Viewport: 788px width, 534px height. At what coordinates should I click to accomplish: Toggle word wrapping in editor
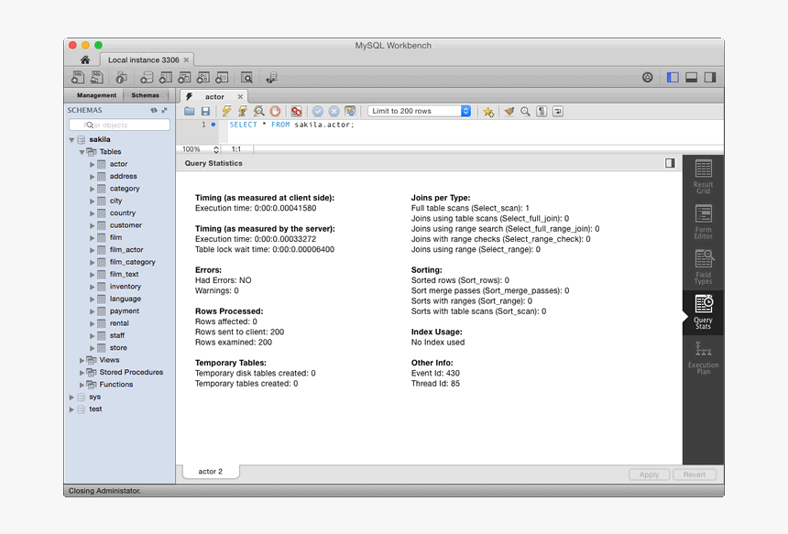pos(558,112)
